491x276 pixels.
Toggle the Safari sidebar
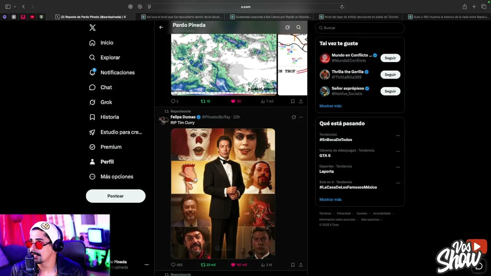8,7
